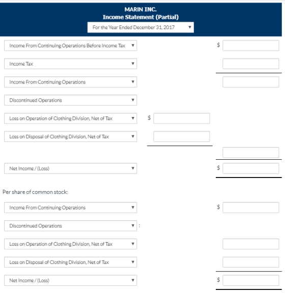This screenshot has height=294, width=285.
Task: Open the upper Net Income / (Loss) dropdown
Action: 71,168
